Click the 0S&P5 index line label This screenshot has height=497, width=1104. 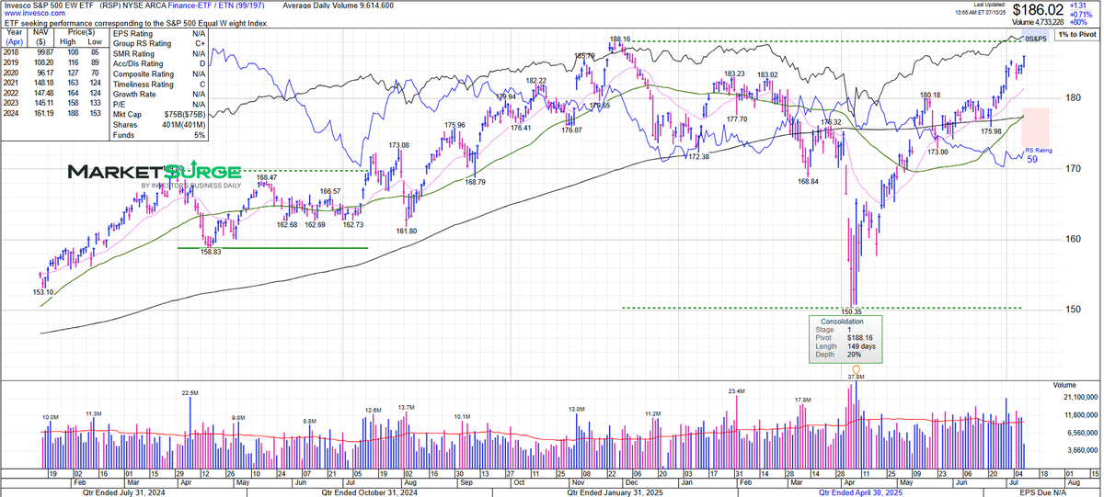(x=1037, y=38)
